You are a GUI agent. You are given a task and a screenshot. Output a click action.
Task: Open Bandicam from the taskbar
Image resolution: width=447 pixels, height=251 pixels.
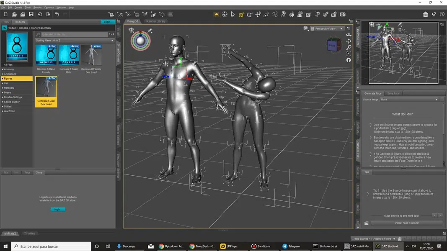click(x=261, y=246)
